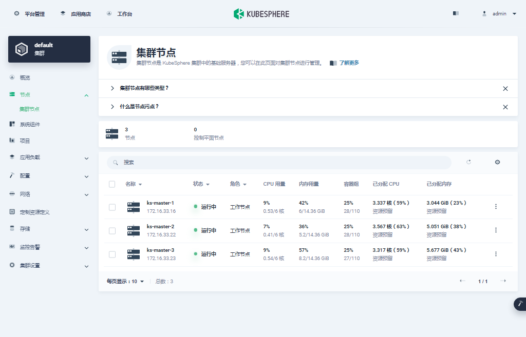Open the ks-master-1 node link
Viewport: 526px width, 337px height.
click(x=160, y=203)
